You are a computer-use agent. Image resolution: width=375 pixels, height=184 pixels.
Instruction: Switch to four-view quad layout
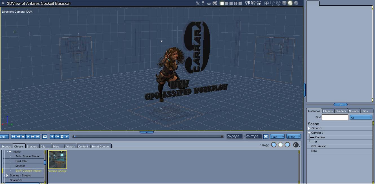[235, 3]
